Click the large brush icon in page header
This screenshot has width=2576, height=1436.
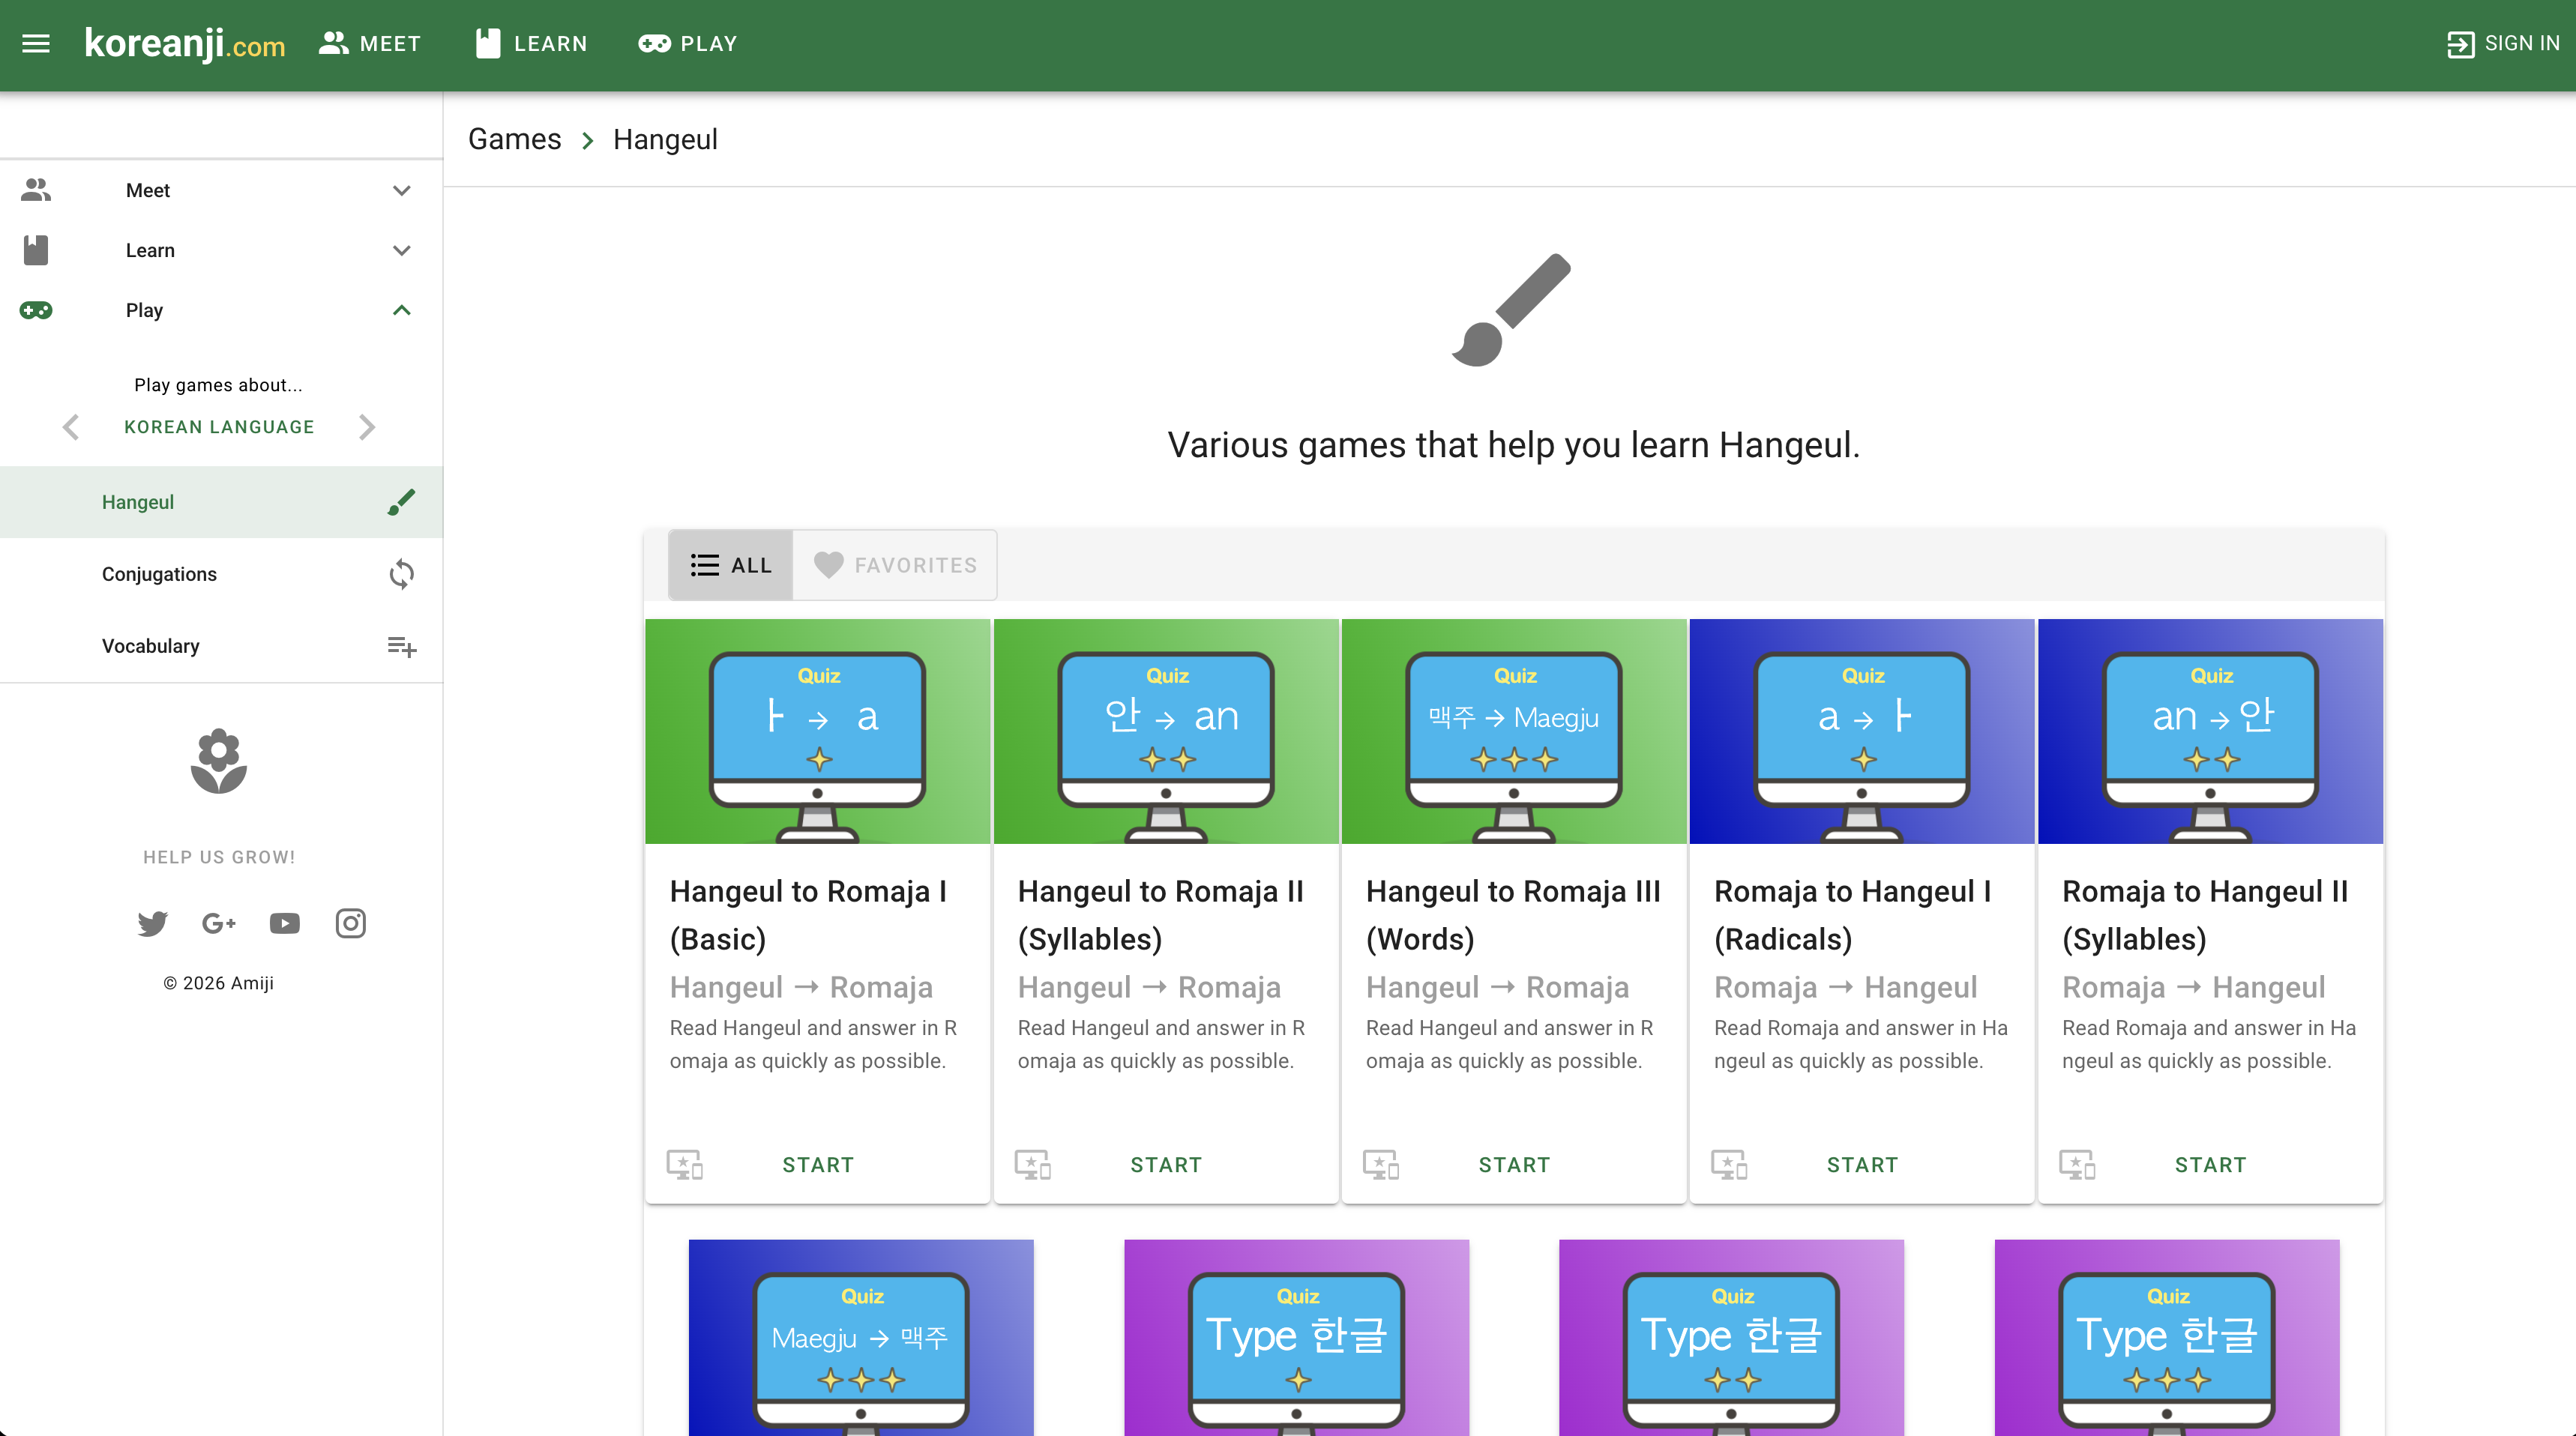pyautogui.click(x=1512, y=309)
